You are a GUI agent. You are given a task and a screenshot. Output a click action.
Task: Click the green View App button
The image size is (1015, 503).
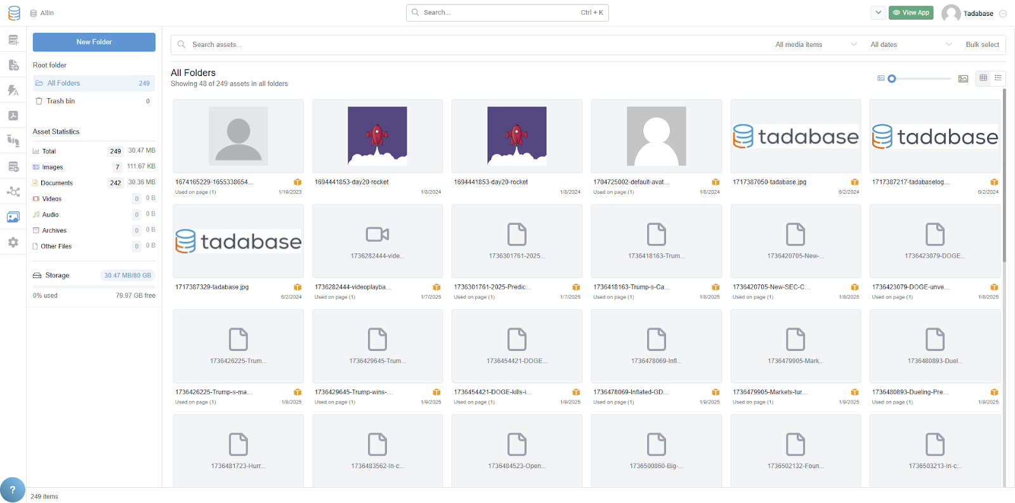click(x=911, y=13)
